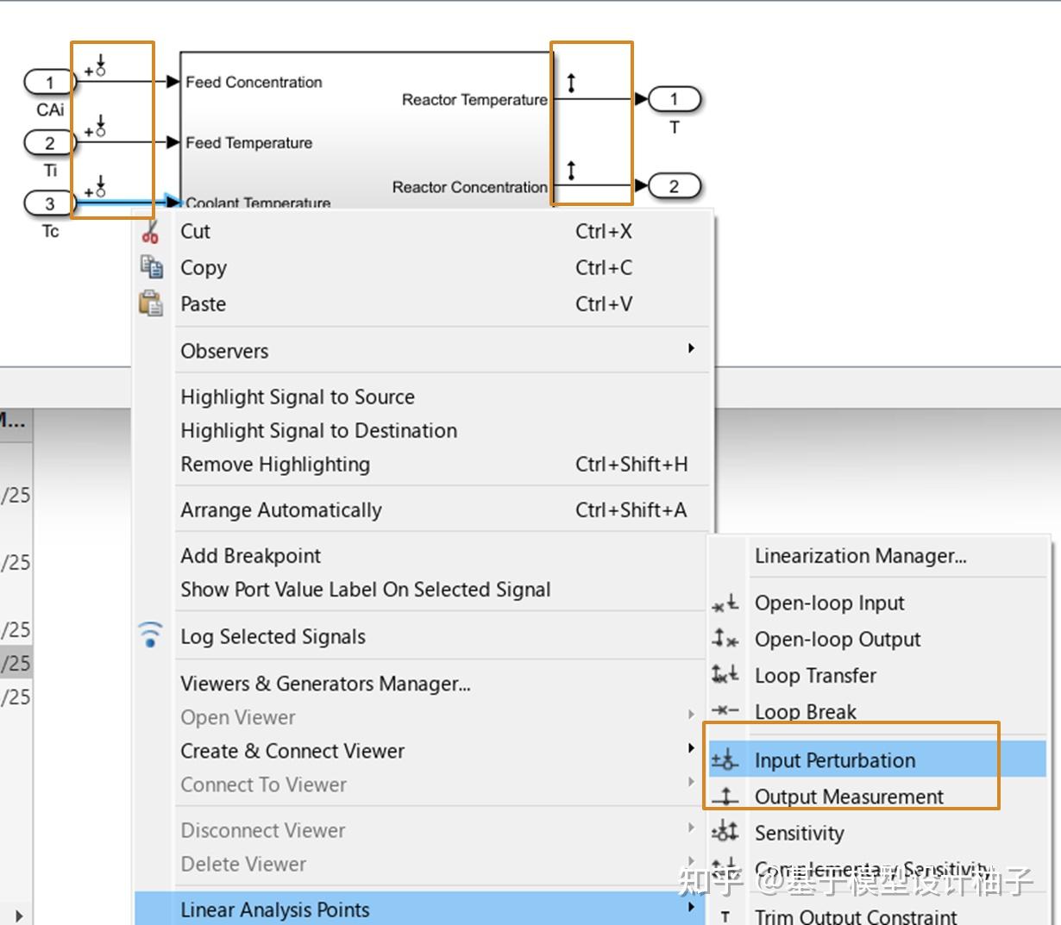Click the scissors Cut icon

coord(151,231)
